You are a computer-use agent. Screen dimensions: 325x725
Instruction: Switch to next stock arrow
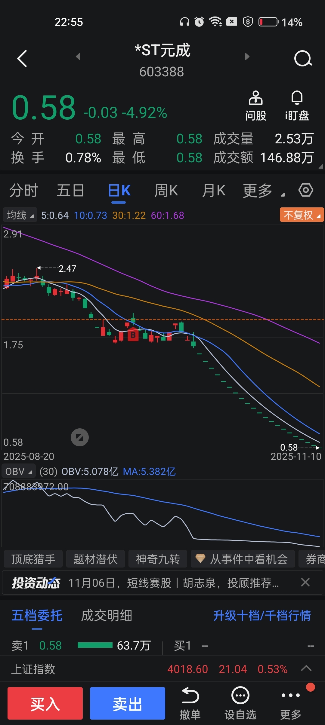pos(247,57)
